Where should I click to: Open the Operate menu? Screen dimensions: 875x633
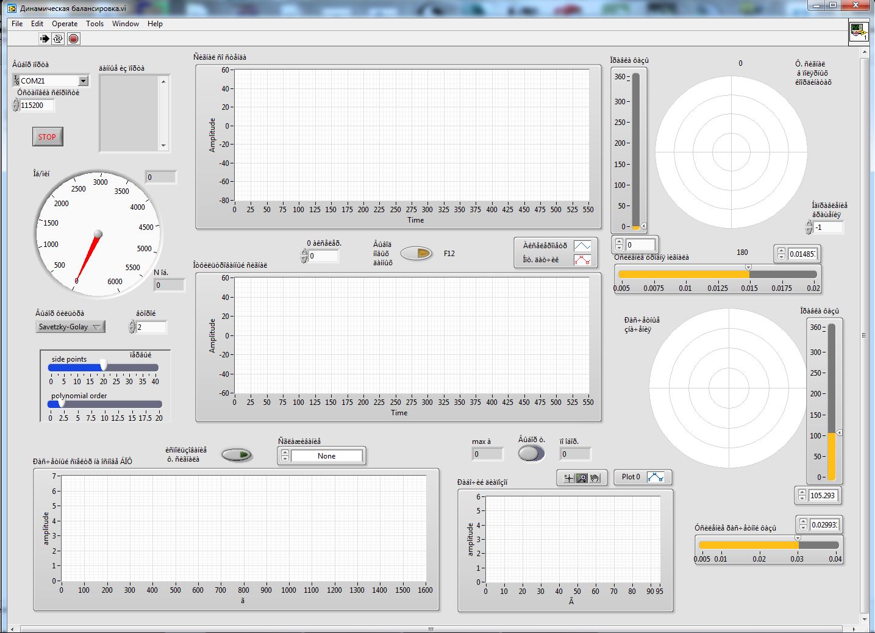coord(65,24)
